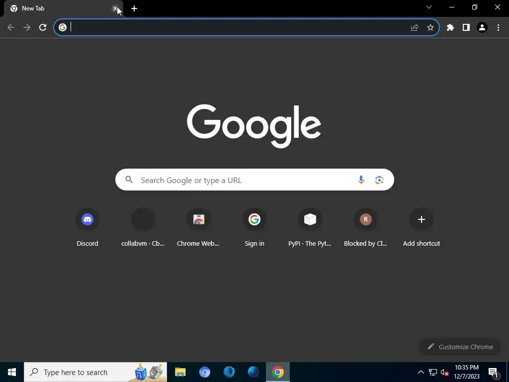The width and height of the screenshot is (509, 382).
Task: Open the PyPI shortcut tile
Action: click(310, 227)
